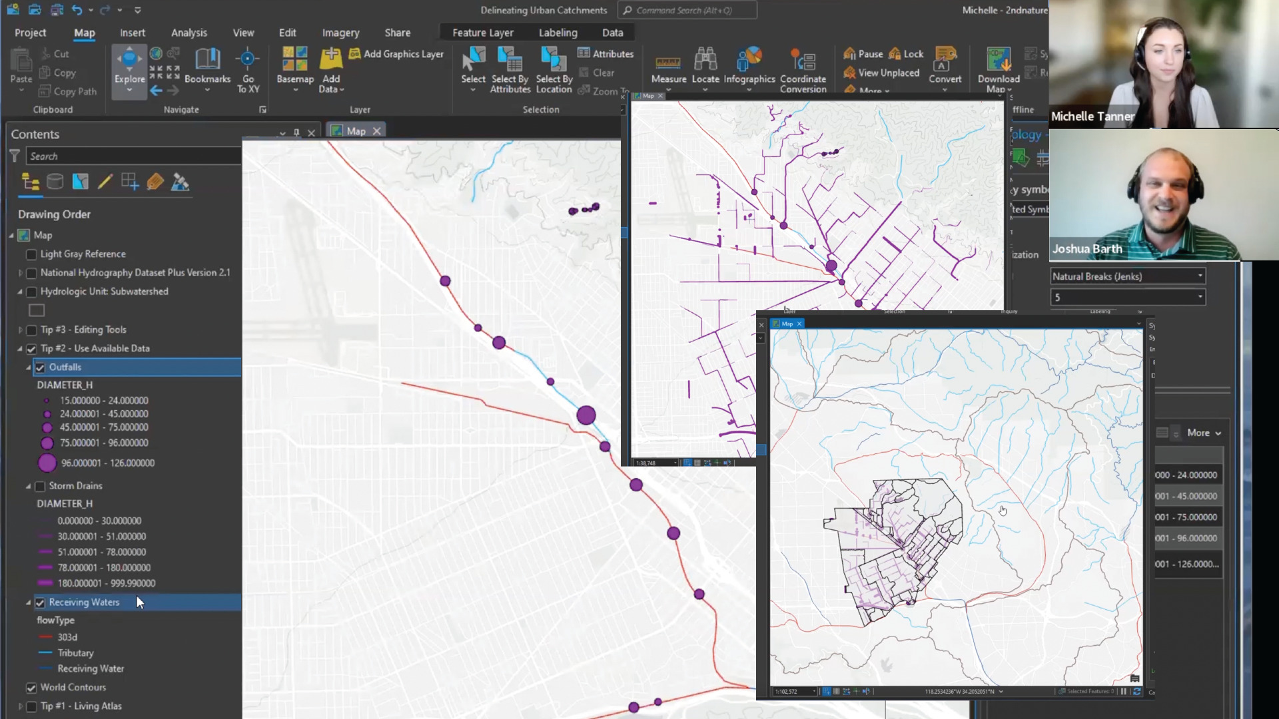
Task: Open the classes count dropdown showing 5
Action: [1128, 297]
